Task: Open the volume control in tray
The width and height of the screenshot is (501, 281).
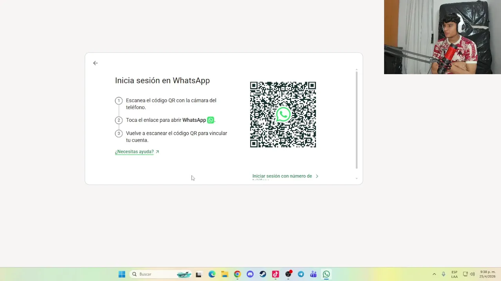Action: tap(472, 274)
